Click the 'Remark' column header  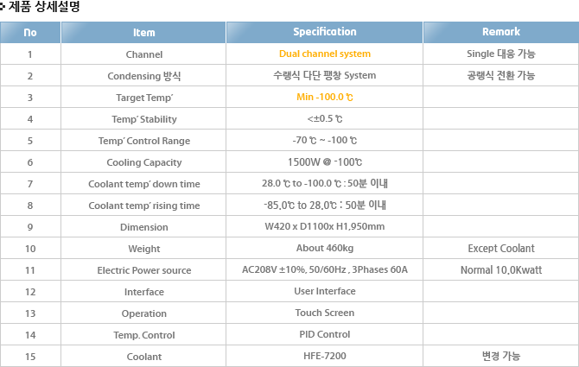click(501, 32)
